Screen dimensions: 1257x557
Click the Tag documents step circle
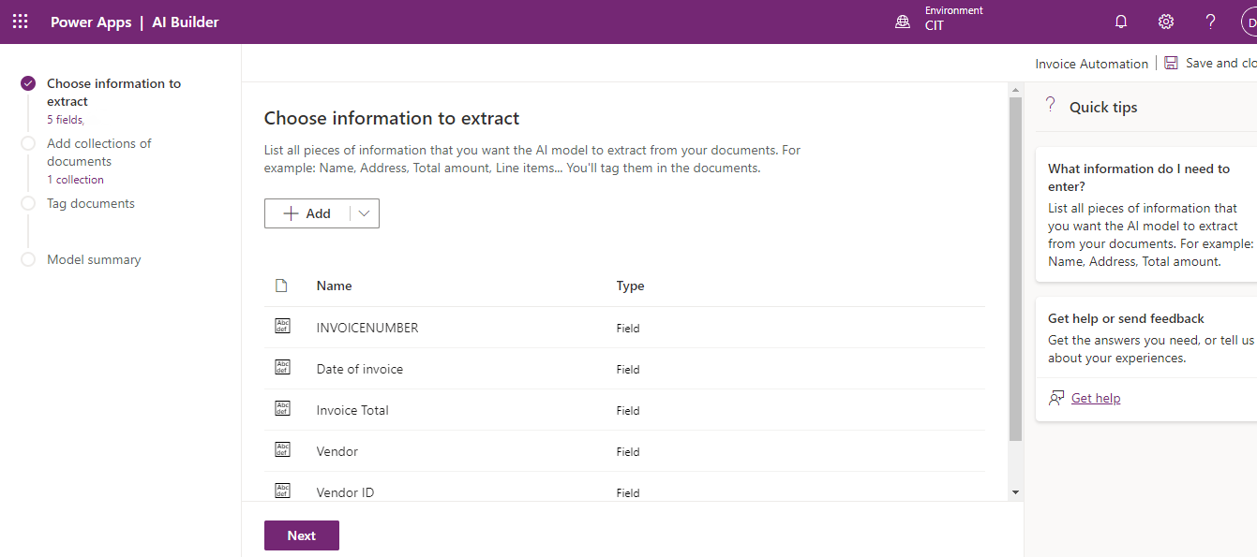(x=28, y=203)
